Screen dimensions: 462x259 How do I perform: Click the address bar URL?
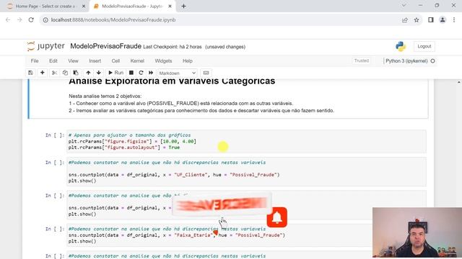click(x=113, y=20)
